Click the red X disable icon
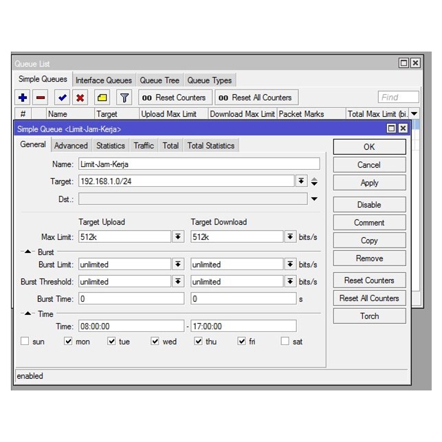 [80, 98]
